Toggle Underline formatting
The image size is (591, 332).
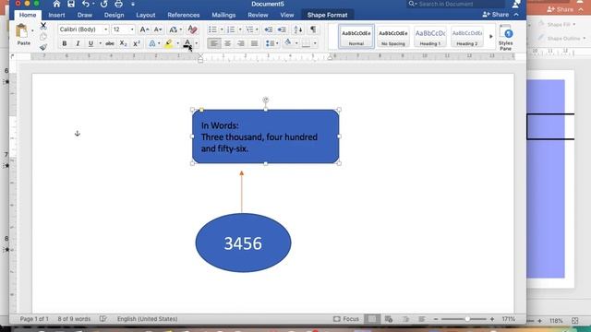90,43
